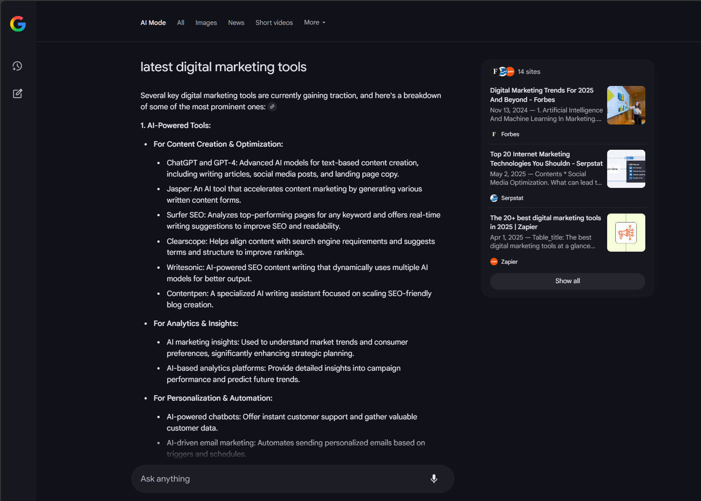Click the Google logo
Screen dimensions: 701x501
(18, 24)
